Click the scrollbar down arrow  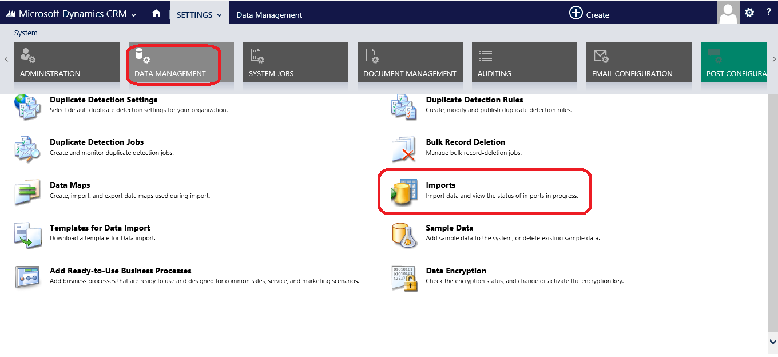pyautogui.click(x=773, y=341)
